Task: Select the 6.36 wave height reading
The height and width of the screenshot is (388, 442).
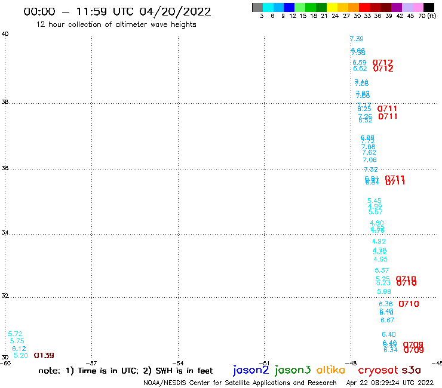Action: coord(386,304)
